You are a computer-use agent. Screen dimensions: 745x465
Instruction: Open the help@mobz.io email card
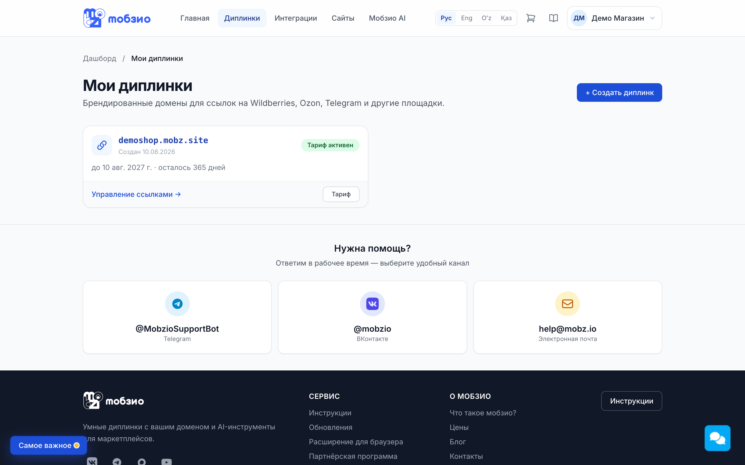[567, 317]
